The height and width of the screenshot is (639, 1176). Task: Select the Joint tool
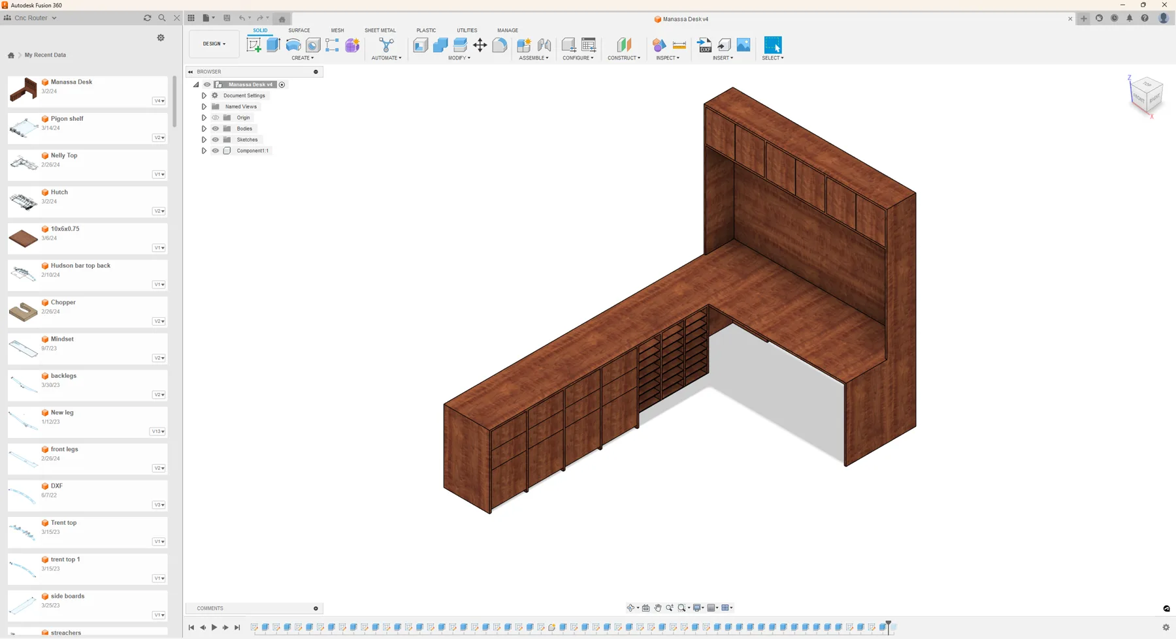pos(544,45)
